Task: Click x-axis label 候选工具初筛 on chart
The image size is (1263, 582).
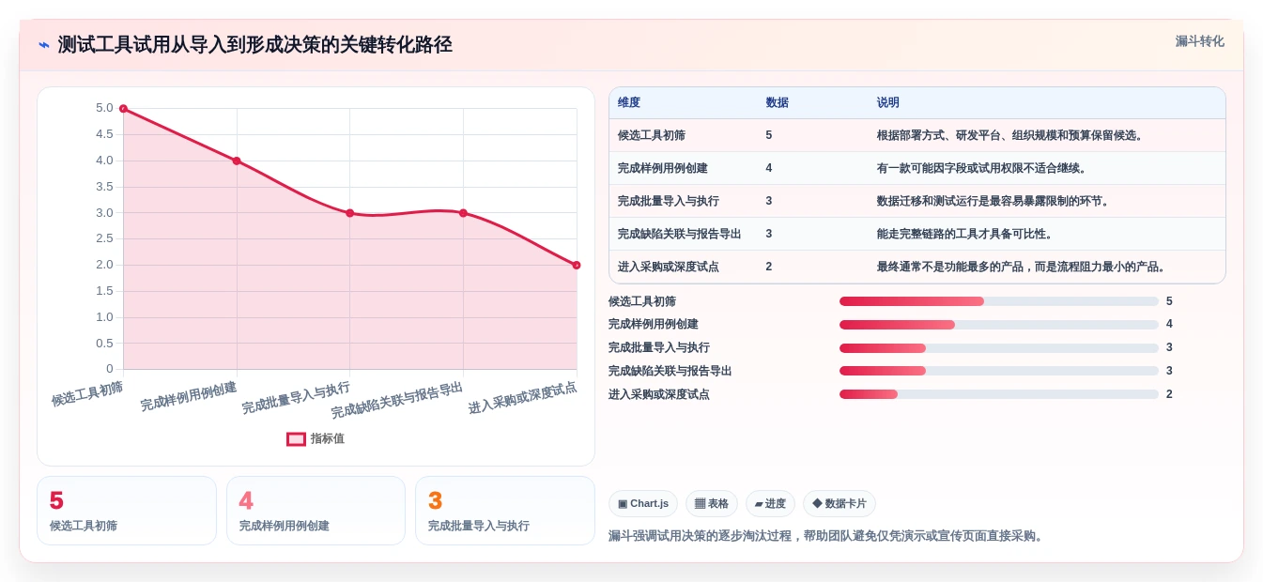Action: tap(87, 393)
